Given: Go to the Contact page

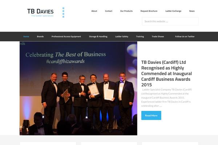Looking at the screenshot, I should [108, 11].
